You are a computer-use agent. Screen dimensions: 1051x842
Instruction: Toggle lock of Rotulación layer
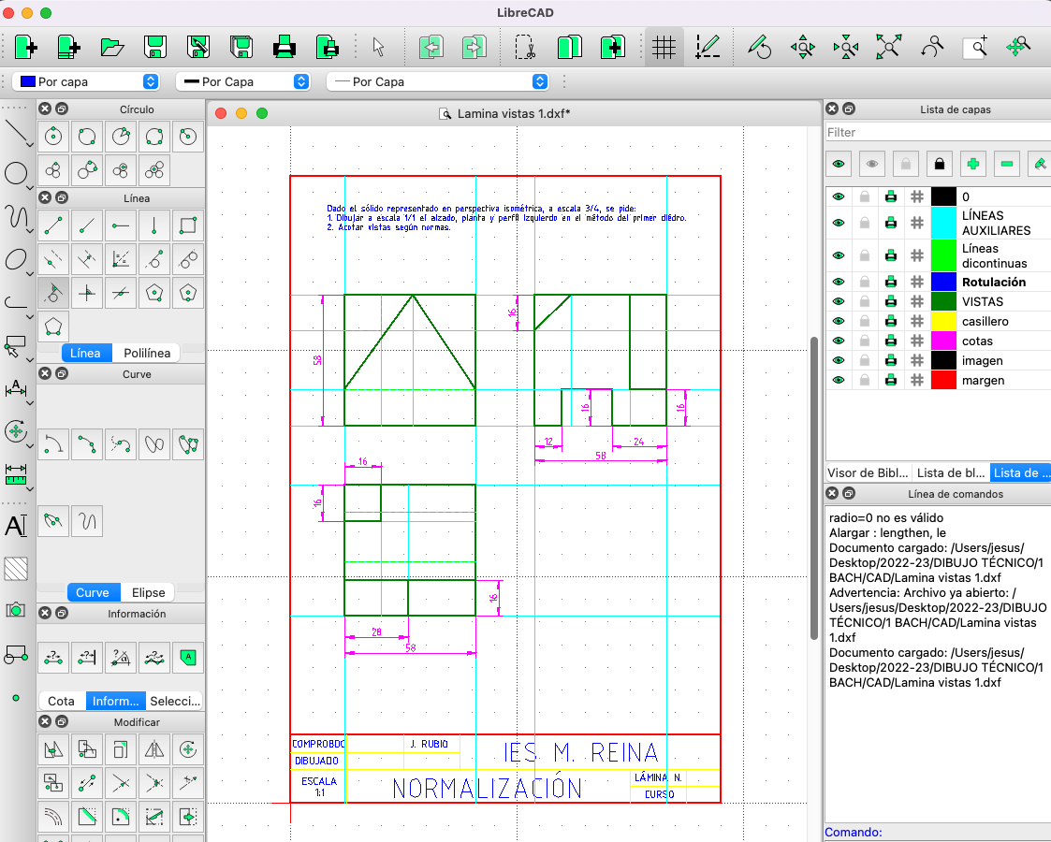[x=865, y=282]
